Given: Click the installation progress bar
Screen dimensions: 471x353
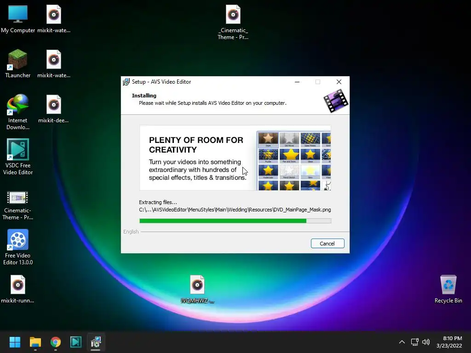Looking at the screenshot, I should click(x=235, y=221).
